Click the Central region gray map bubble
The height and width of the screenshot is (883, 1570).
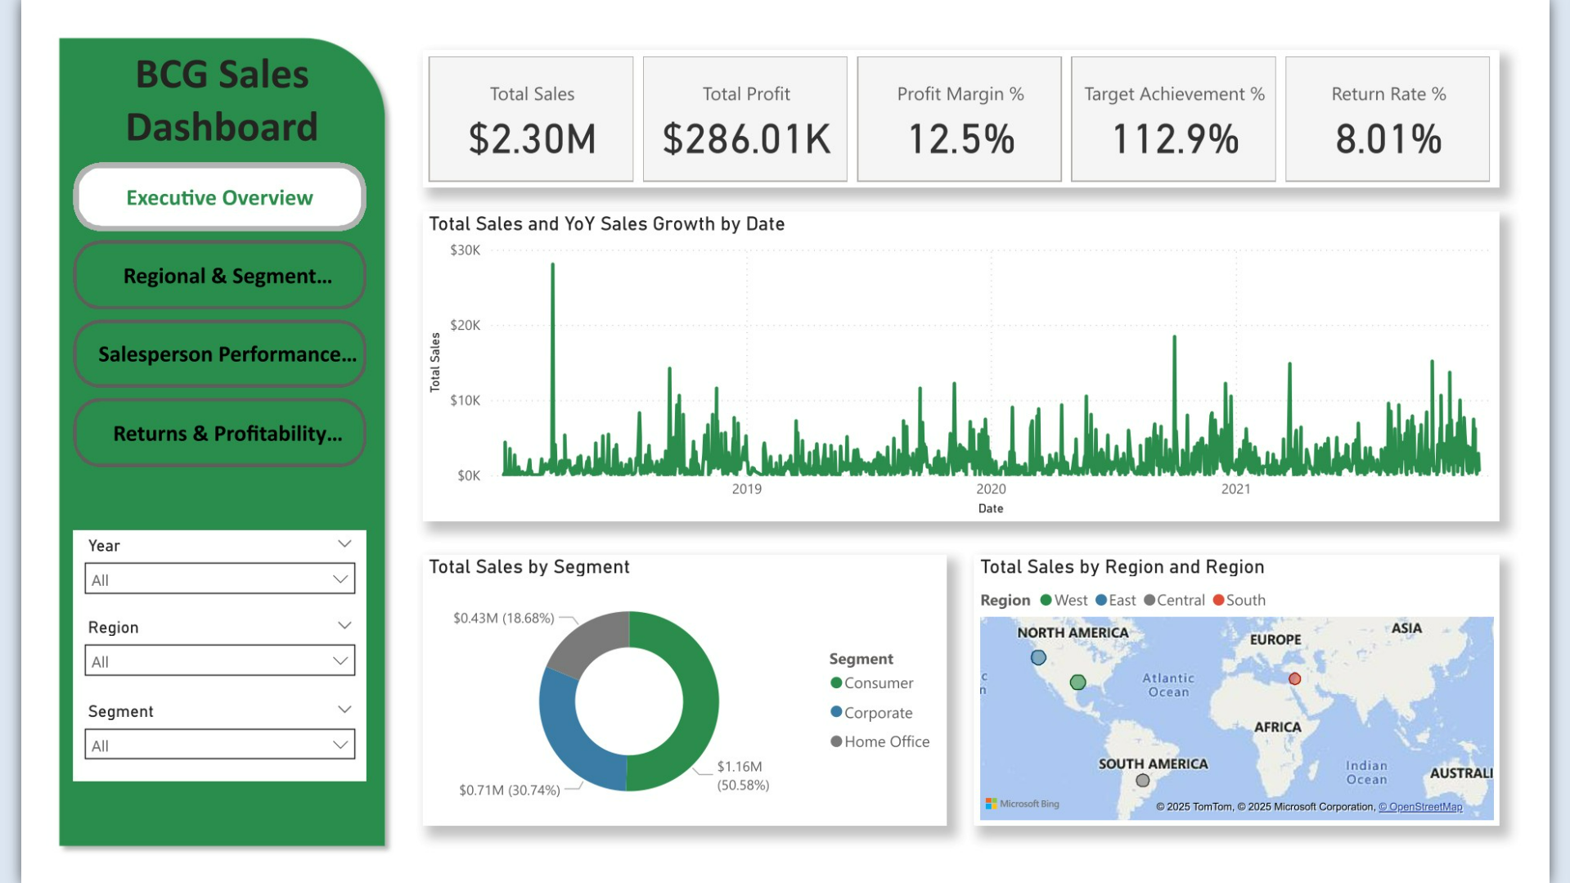click(x=1142, y=780)
